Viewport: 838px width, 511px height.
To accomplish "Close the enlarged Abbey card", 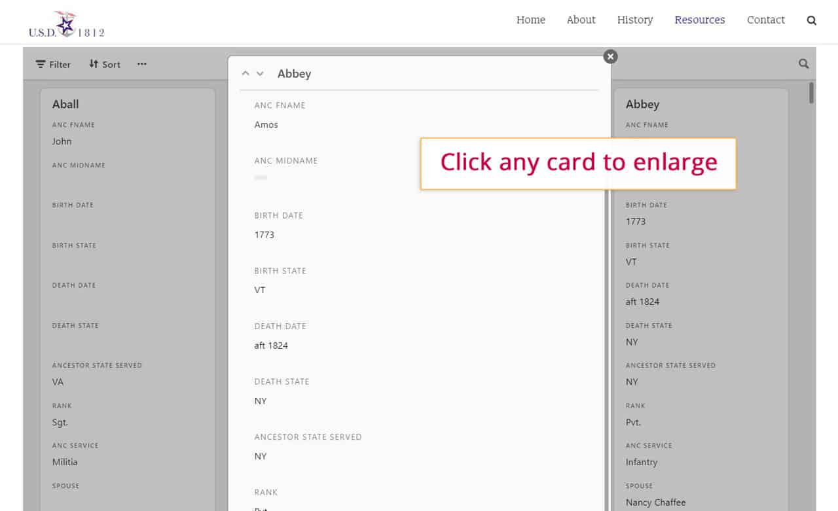I will coord(610,56).
